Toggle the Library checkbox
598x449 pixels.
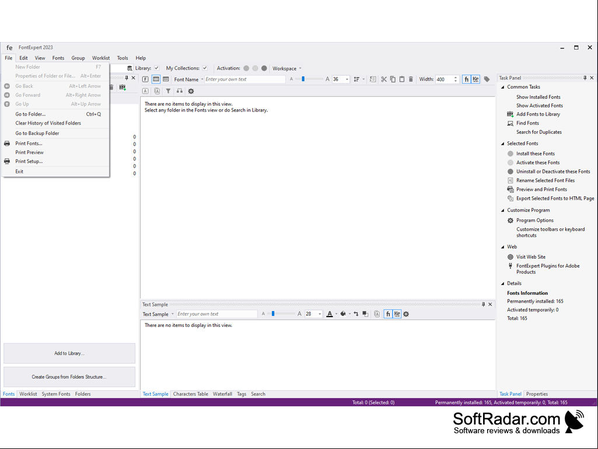(x=157, y=68)
